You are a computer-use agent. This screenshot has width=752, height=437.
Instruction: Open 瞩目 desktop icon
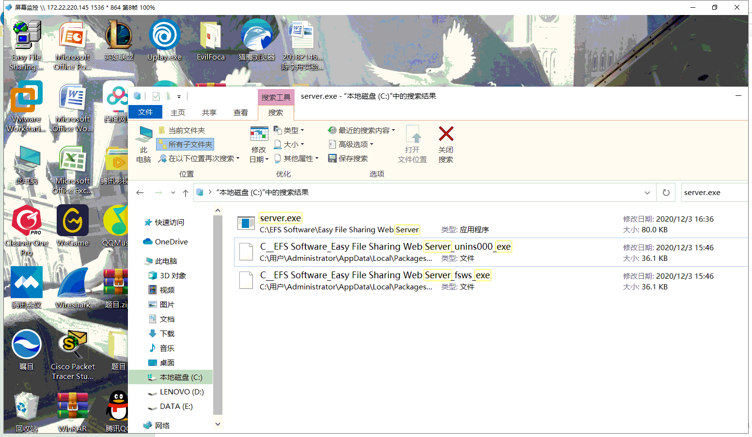click(x=27, y=349)
